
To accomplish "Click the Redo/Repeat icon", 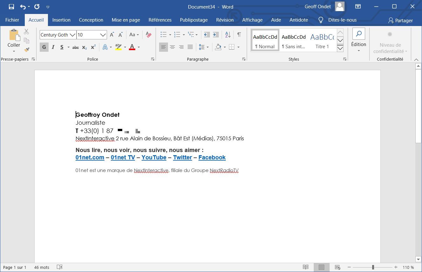I will pos(37,7).
